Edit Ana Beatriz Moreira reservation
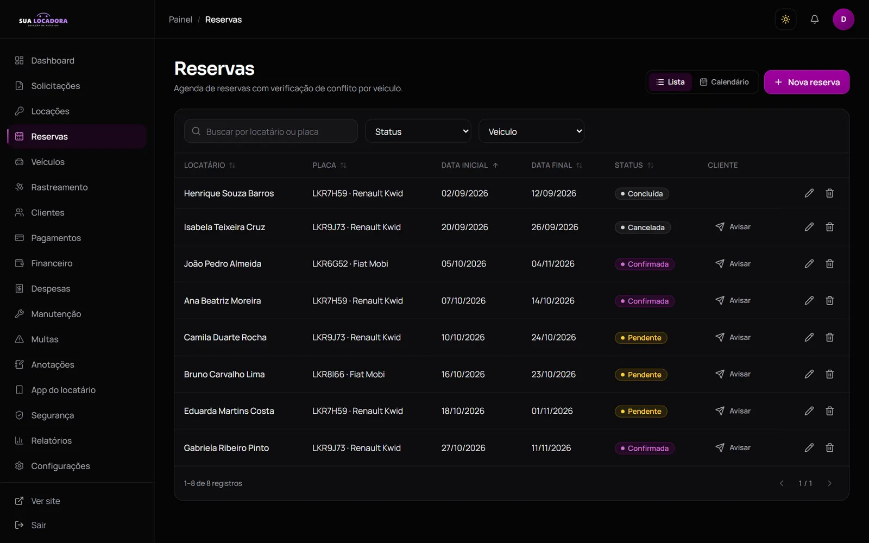 tap(809, 300)
